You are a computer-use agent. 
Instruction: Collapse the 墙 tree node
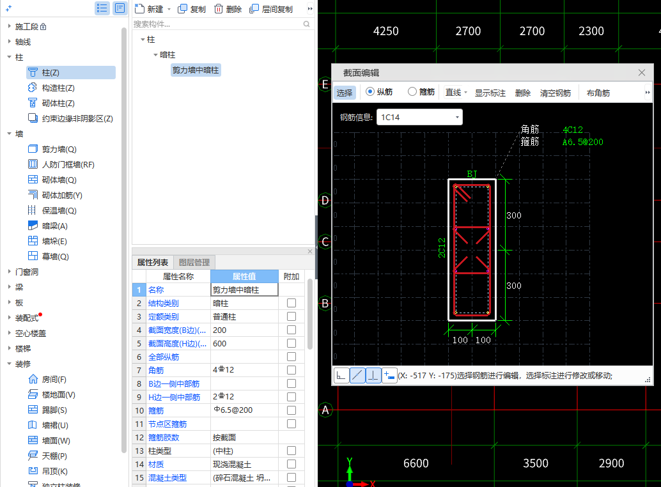(x=10, y=134)
